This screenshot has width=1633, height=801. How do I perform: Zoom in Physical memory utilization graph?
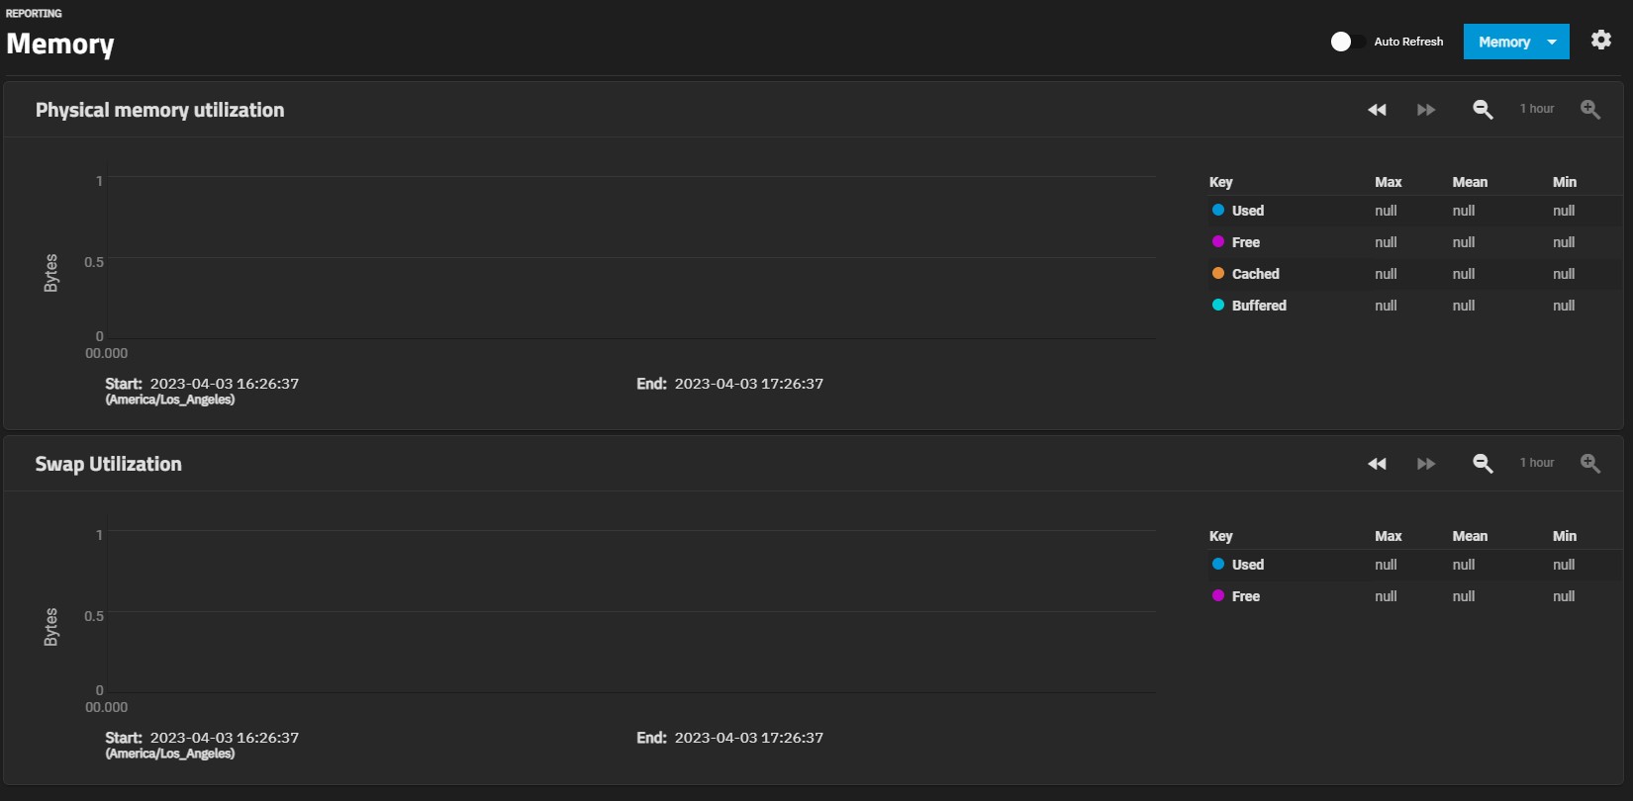[1590, 110]
